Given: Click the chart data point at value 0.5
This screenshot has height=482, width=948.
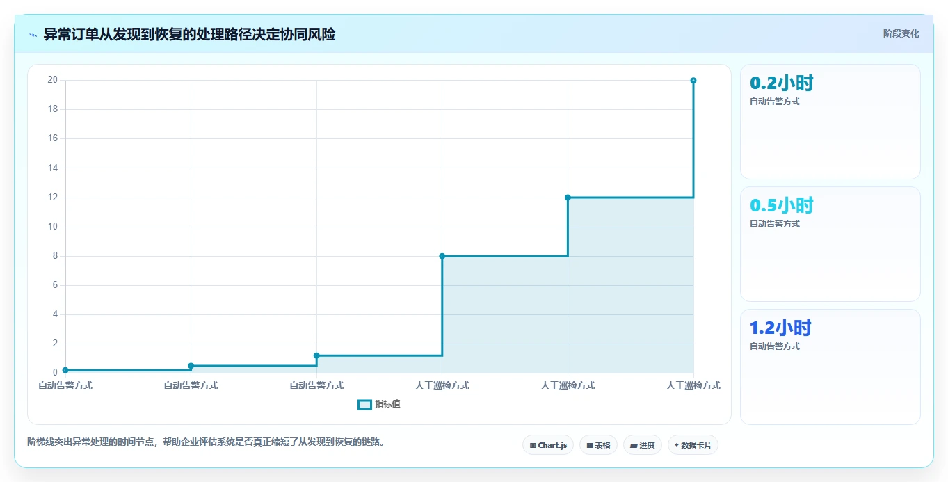Looking at the screenshot, I should tap(191, 366).
